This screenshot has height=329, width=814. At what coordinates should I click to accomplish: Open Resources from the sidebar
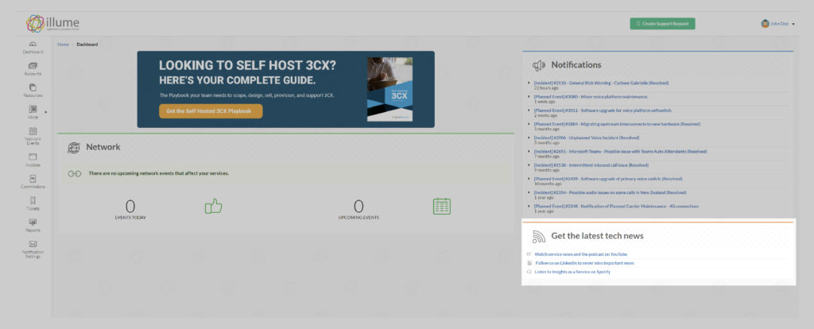33,90
